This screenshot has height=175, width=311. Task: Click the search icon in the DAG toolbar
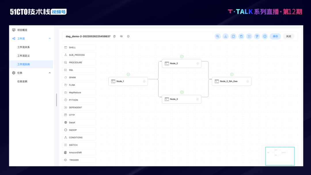(x=218, y=36)
